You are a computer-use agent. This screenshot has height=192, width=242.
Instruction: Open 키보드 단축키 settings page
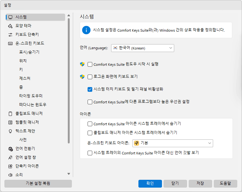click(27, 34)
